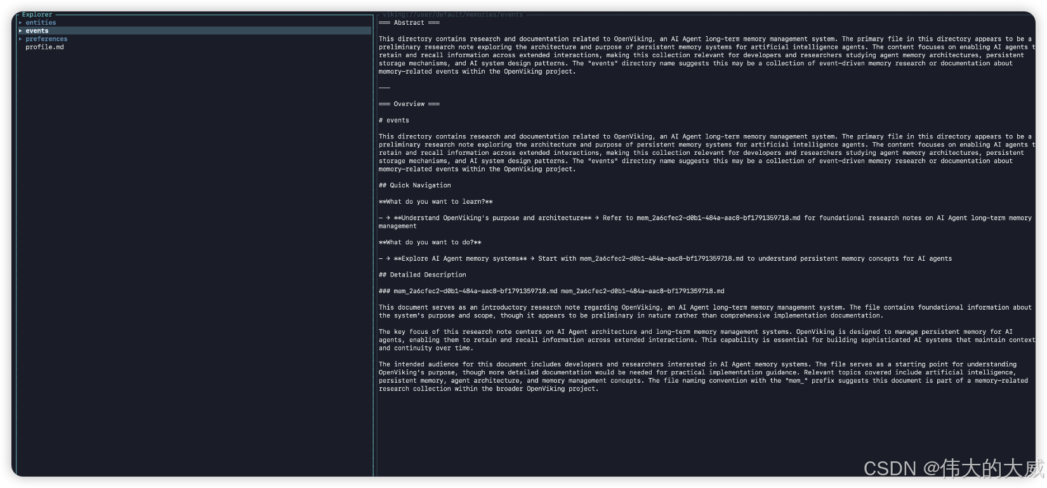1047x488 pixels.
Task: Click paragraph starting 'This document serves as'
Action: pyautogui.click(x=706, y=312)
